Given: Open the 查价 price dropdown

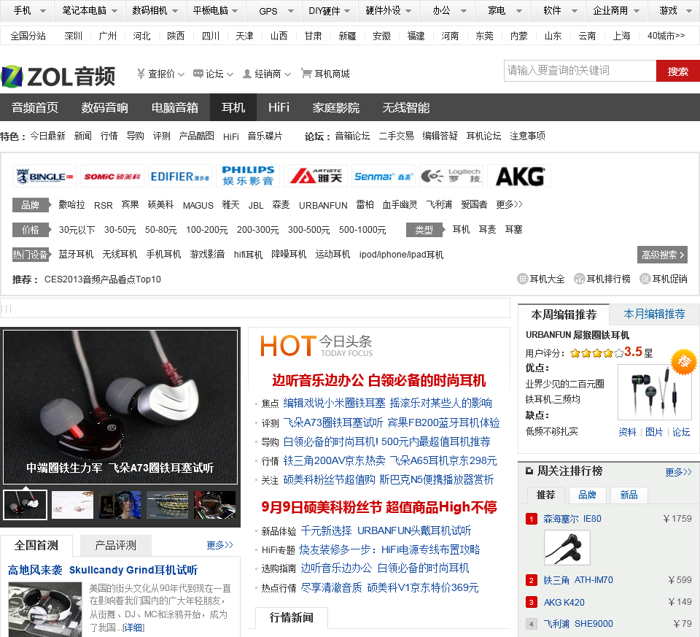Looking at the screenshot, I should [x=160, y=74].
